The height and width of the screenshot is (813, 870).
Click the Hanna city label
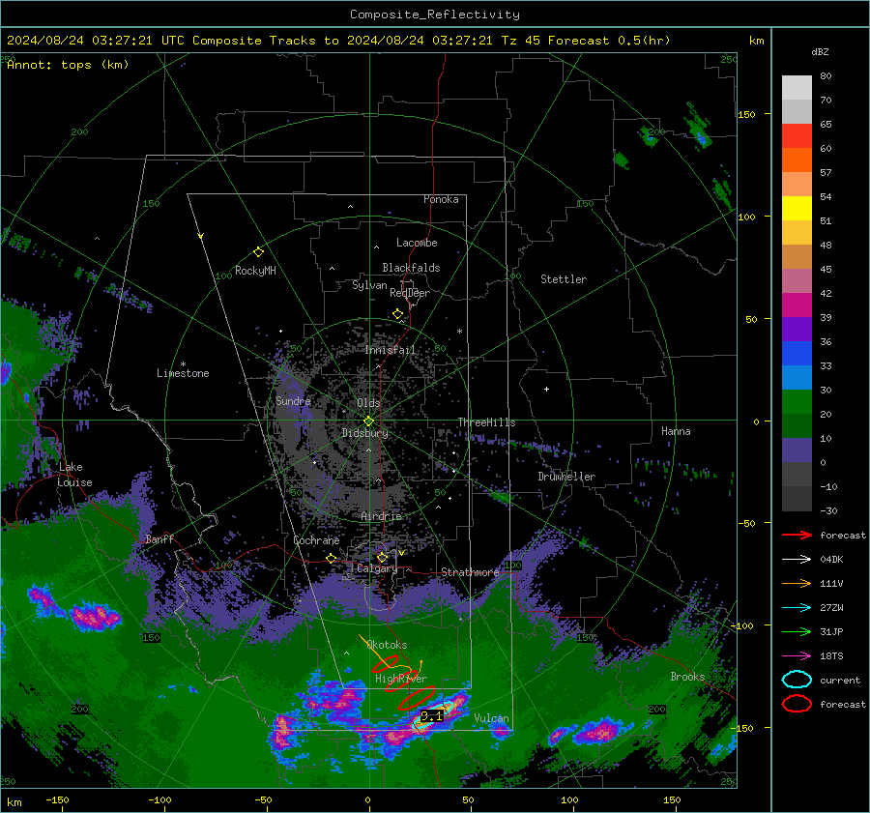point(676,431)
